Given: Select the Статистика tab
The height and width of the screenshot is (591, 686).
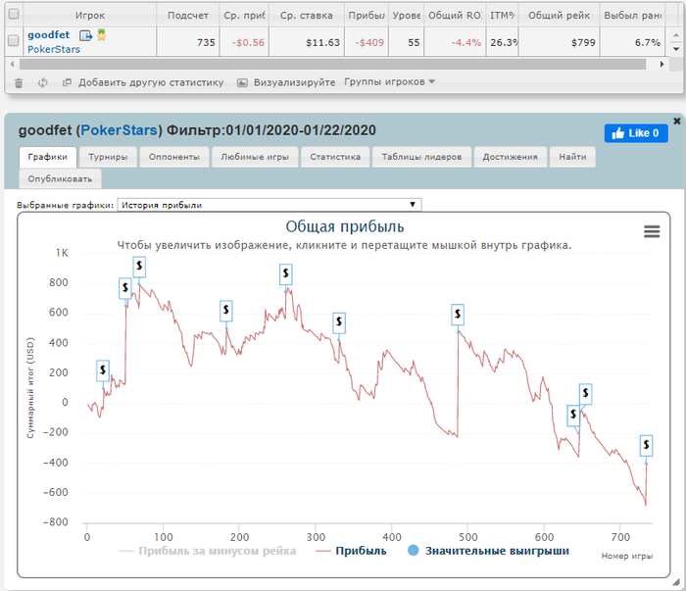Looking at the screenshot, I should 335,157.
